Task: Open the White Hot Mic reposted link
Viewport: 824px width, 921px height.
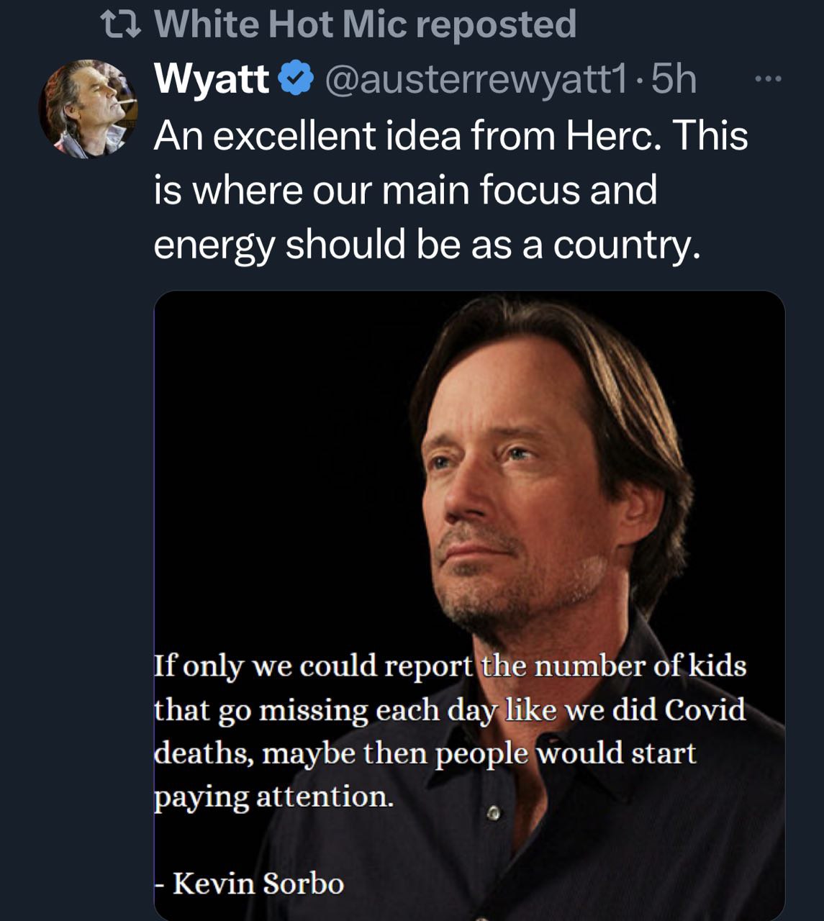Action: [x=364, y=24]
